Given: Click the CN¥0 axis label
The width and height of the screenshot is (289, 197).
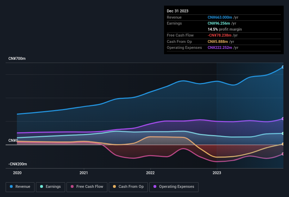Looking at the screenshot, I should 13,140.
